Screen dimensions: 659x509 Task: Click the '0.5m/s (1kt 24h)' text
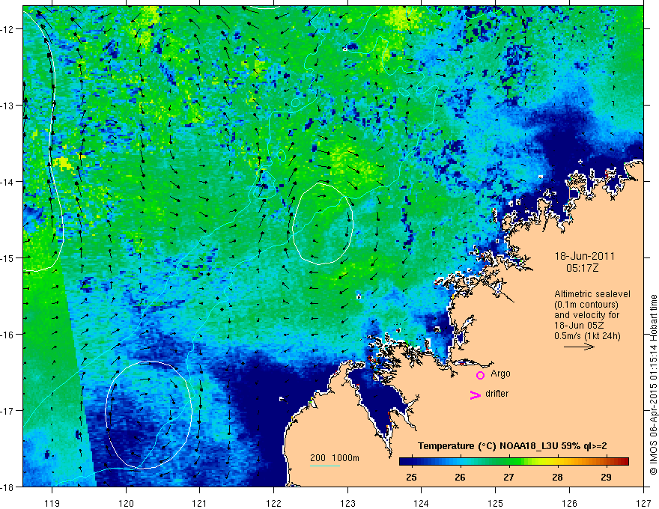click(x=587, y=336)
